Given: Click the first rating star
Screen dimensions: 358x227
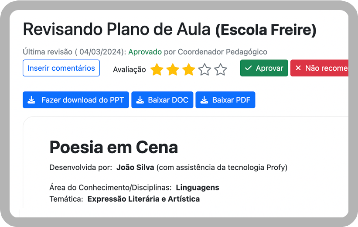Looking at the screenshot, I should (157, 69).
